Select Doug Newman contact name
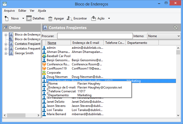 click(57, 77)
